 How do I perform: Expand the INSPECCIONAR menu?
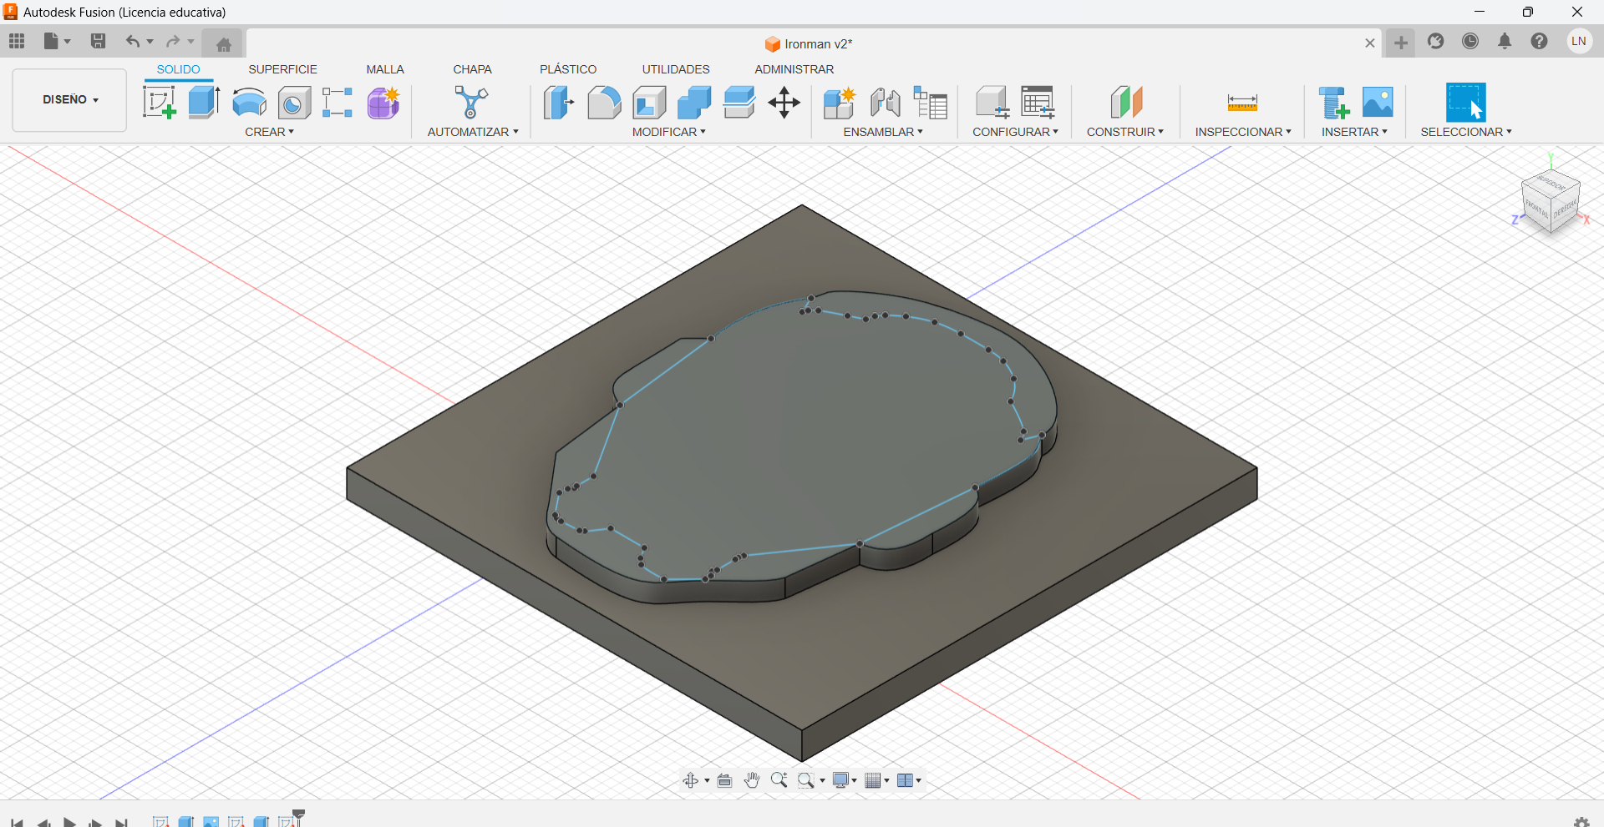click(x=1242, y=132)
